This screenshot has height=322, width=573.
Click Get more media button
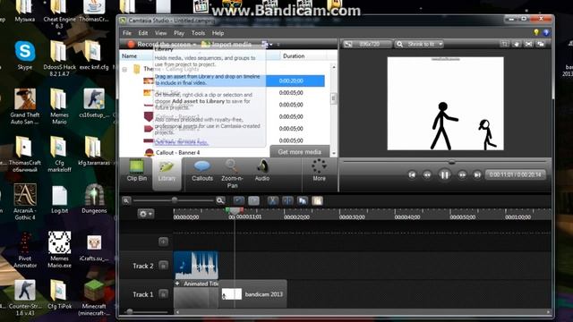pyautogui.click(x=299, y=152)
